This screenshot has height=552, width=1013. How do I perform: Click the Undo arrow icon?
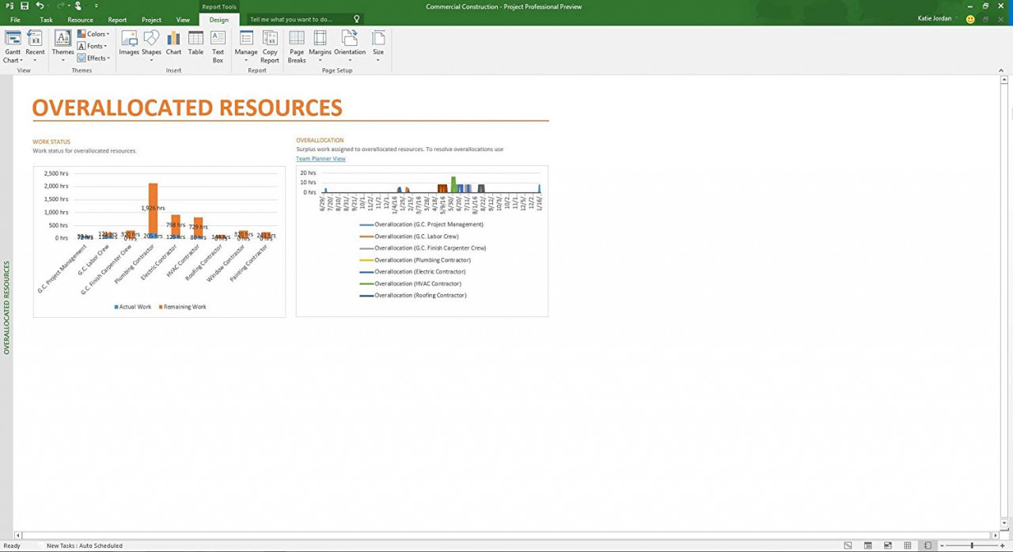40,6
